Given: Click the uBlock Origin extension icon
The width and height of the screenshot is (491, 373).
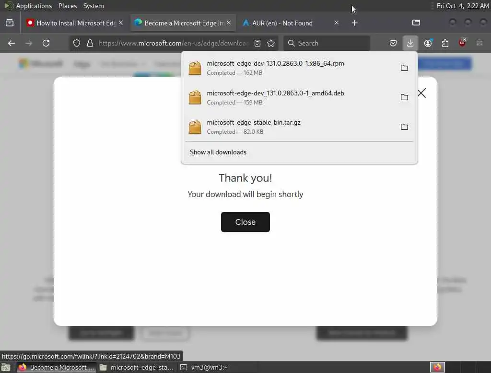Looking at the screenshot, I should (462, 43).
